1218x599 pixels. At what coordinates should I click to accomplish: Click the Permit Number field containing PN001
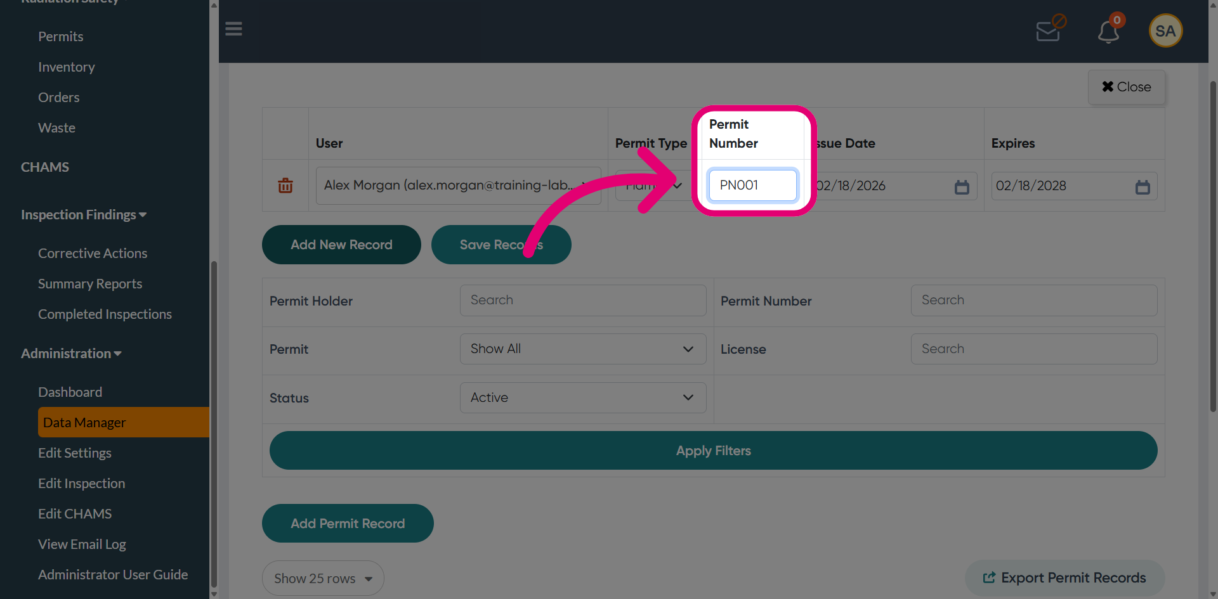[752, 185]
